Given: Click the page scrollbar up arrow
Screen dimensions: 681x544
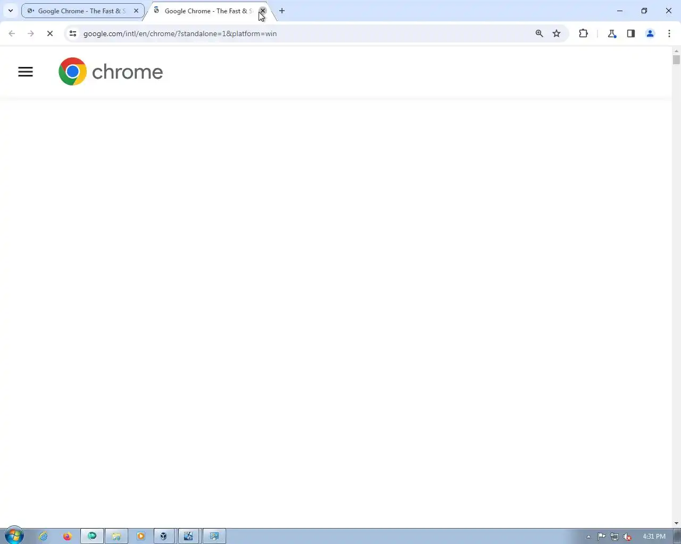Looking at the screenshot, I should tap(676, 50).
